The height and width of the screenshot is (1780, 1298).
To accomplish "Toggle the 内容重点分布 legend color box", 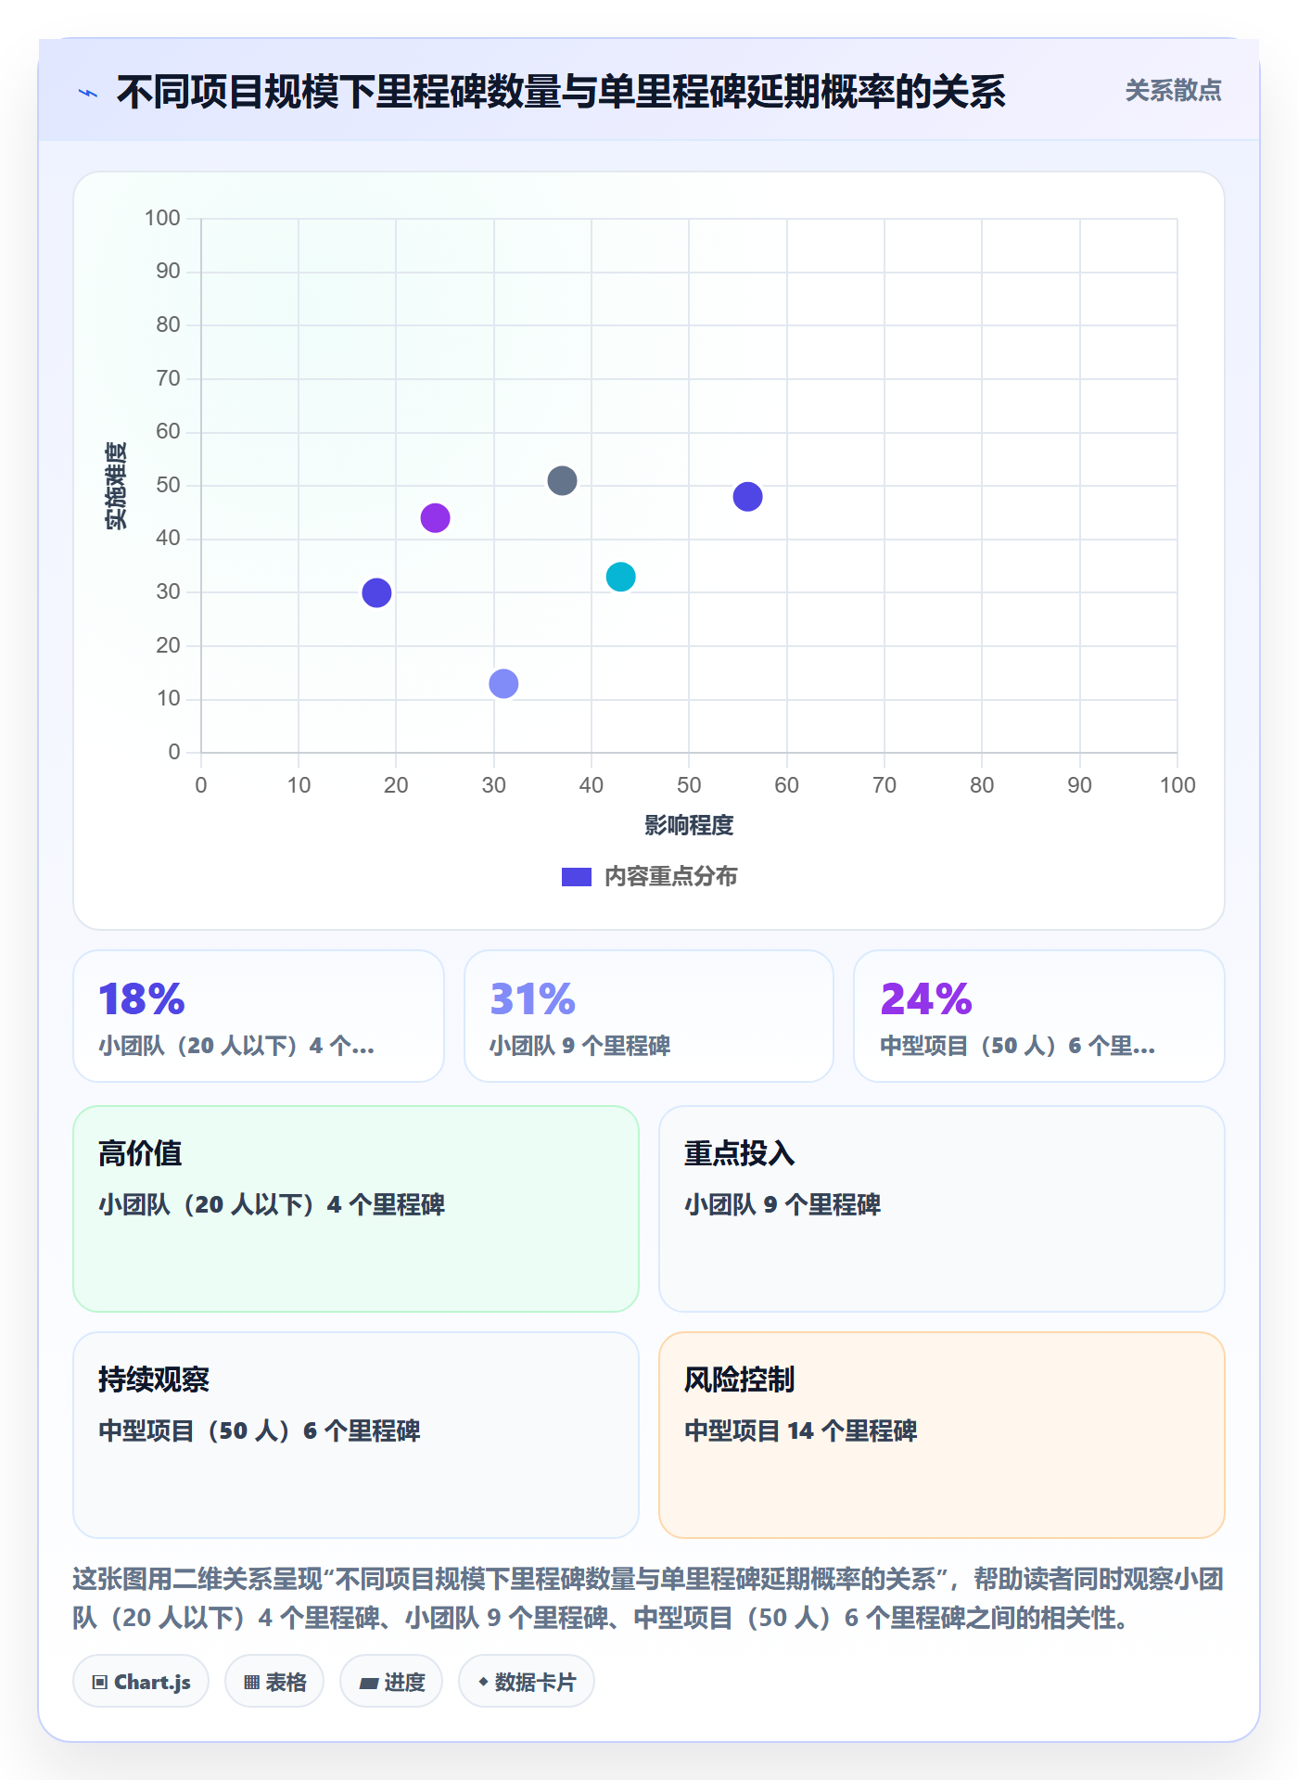I will coord(576,877).
